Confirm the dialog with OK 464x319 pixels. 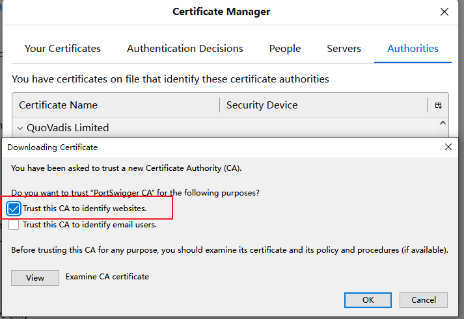click(x=368, y=300)
